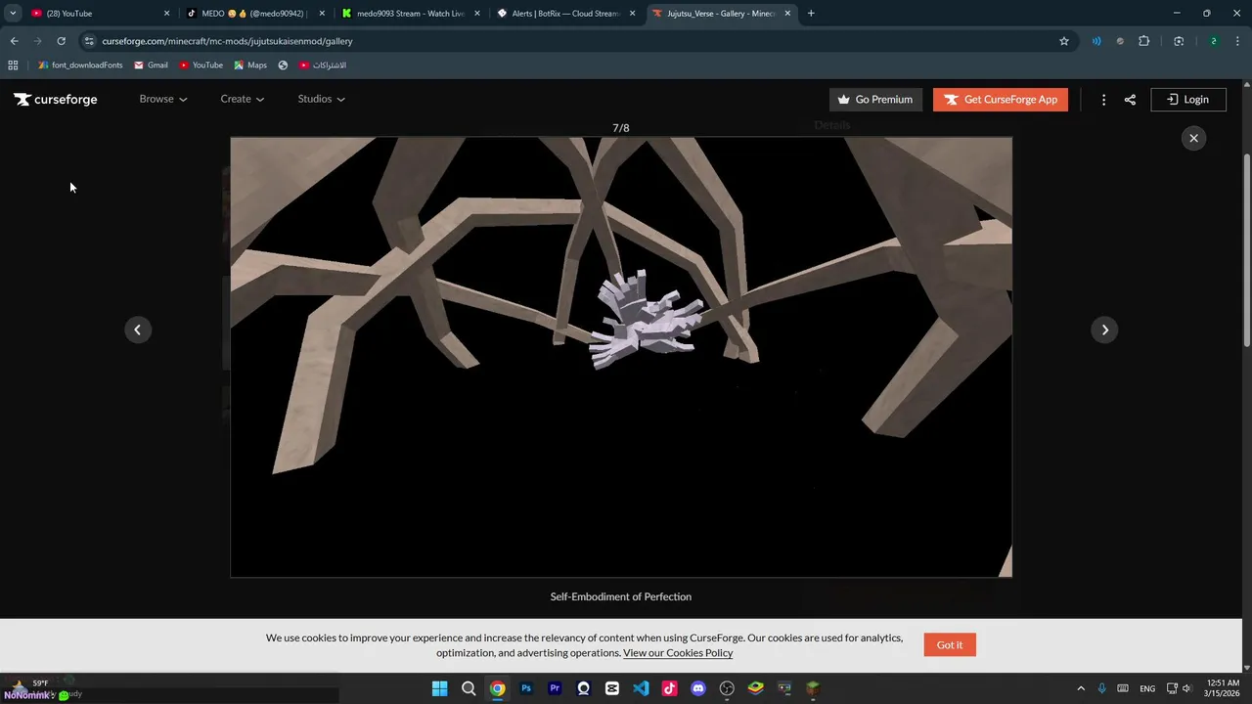
Task: Open the Gmail bookmark
Action: point(151,66)
